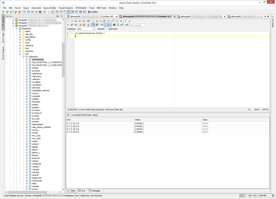Click the Value column header
Viewport: 276px width, 199px height.
point(168,120)
